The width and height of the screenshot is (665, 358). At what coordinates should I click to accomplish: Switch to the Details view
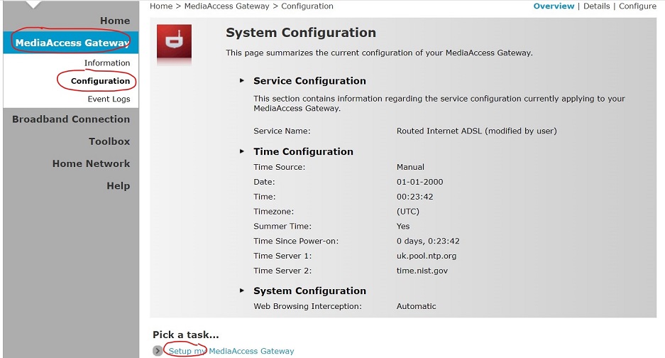[596, 6]
